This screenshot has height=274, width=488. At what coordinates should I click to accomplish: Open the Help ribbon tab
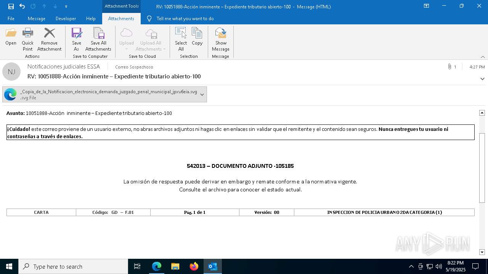(x=91, y=19)
